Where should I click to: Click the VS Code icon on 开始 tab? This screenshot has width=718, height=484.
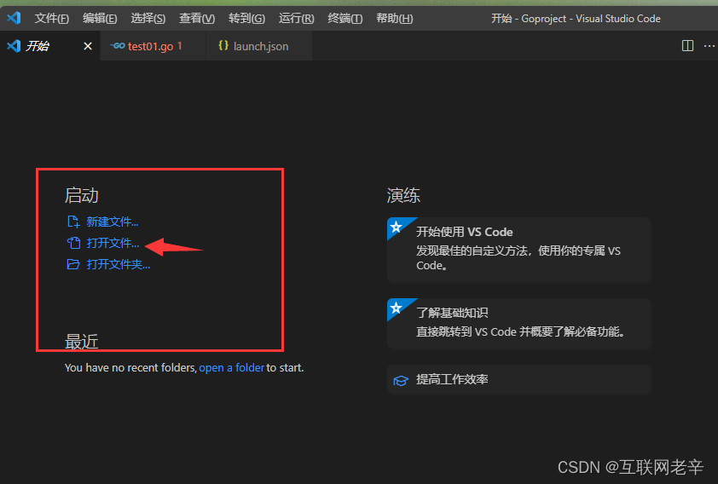coord(14,46)
